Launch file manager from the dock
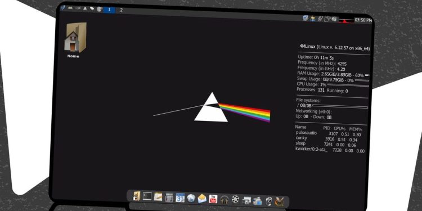The width and height of the screenshot is (422, 211). click(x=137, y=196)
